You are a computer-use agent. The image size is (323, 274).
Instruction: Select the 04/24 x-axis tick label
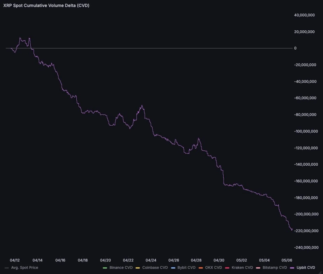pos(151,260)
